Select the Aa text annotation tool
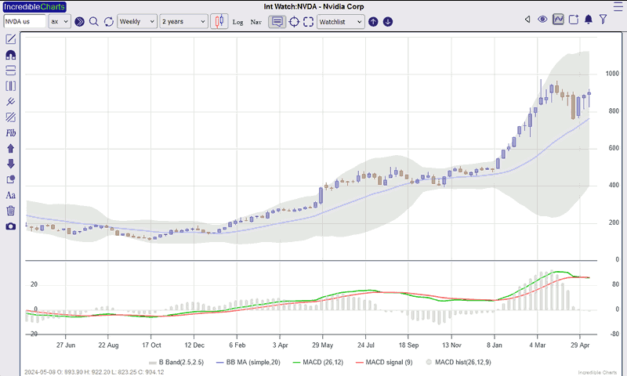This screenshot has width=627, height=376. 11,195
